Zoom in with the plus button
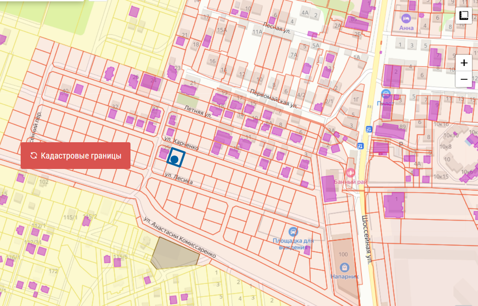Screen dimensions: 478x306 pos(464,63)
